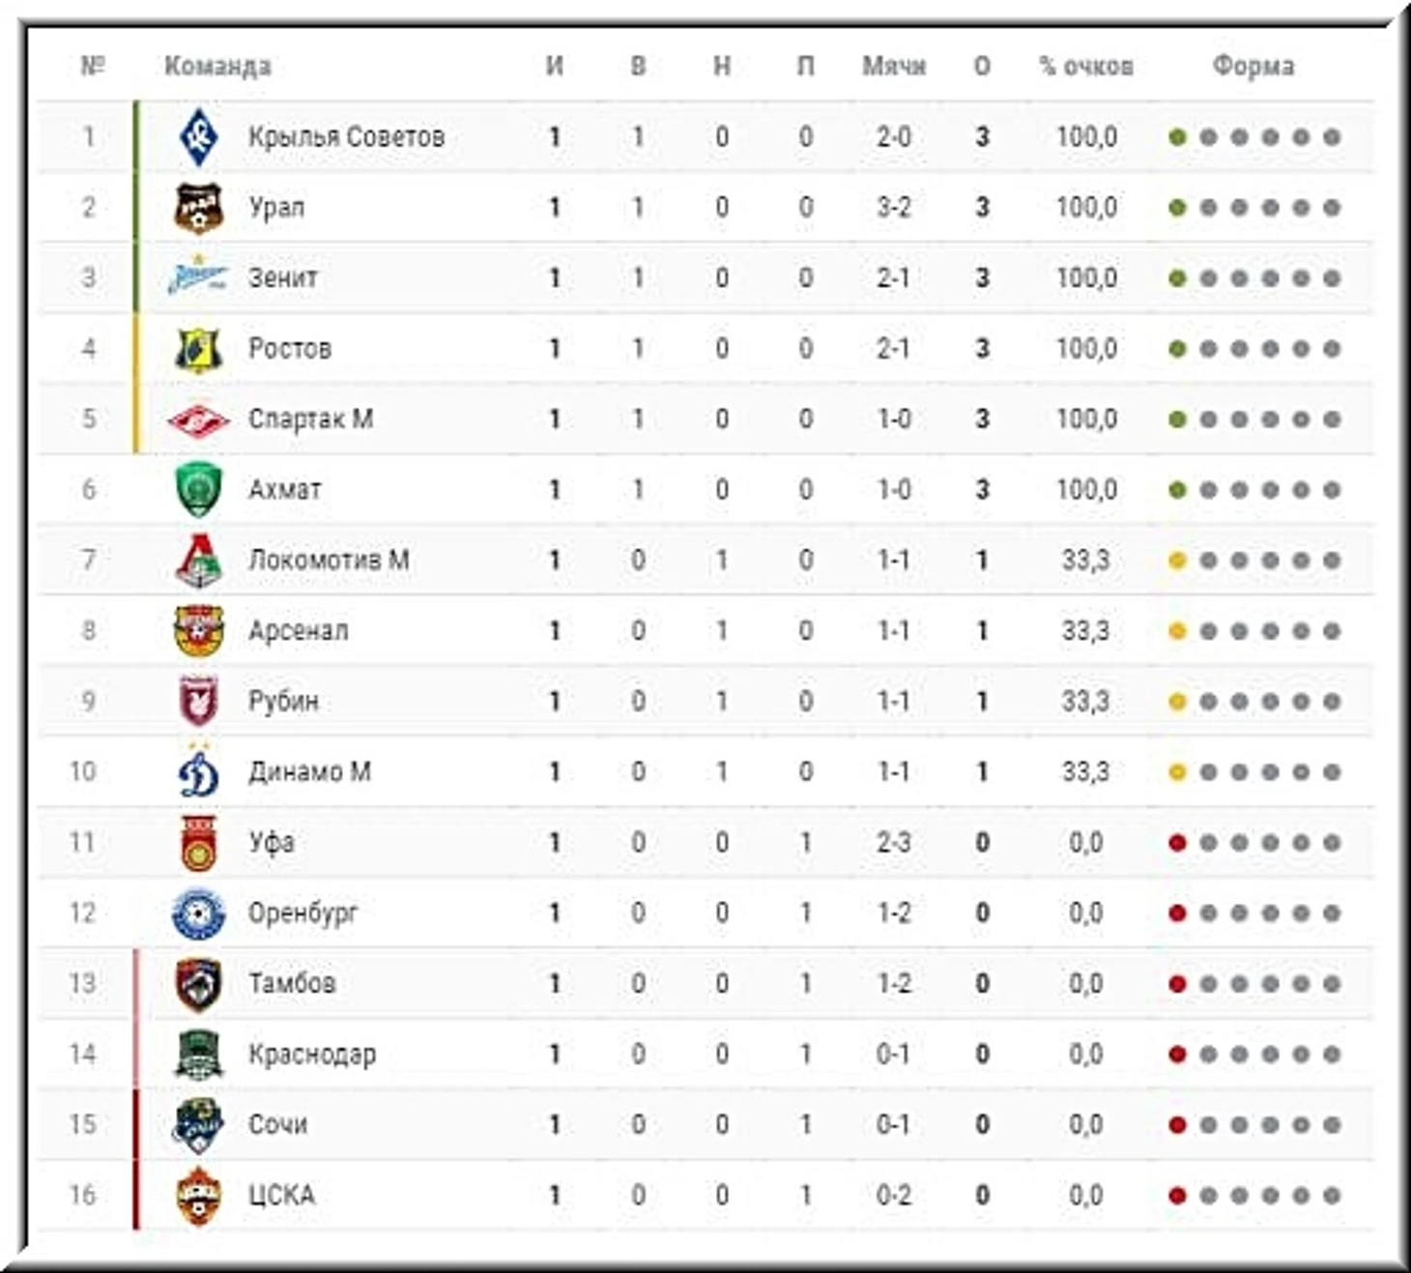
Task: Click the ЦСКА team crest
Action: (x=198, y=1195)
